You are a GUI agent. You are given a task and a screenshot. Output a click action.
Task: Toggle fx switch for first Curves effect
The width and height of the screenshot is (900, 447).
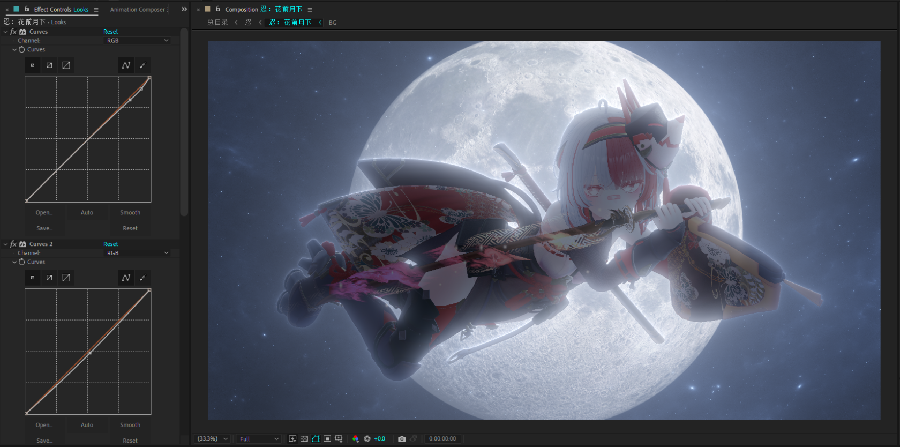tap(13, 32)
